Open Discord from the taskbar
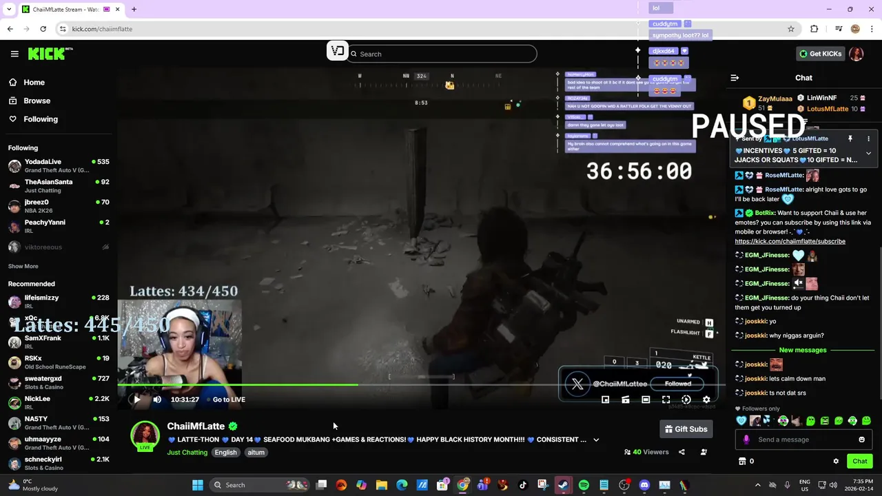This screenshot has width=882, height=496. [x=644, y=485]
